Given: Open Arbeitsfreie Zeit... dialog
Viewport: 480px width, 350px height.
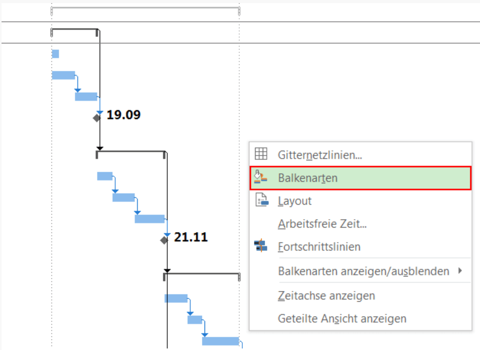Looking at the screenshot, I should (x=322, y=224).
